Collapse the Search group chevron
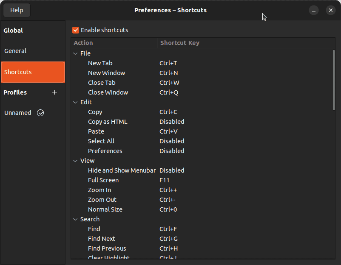The image size is (341, 265). [75, 220]
